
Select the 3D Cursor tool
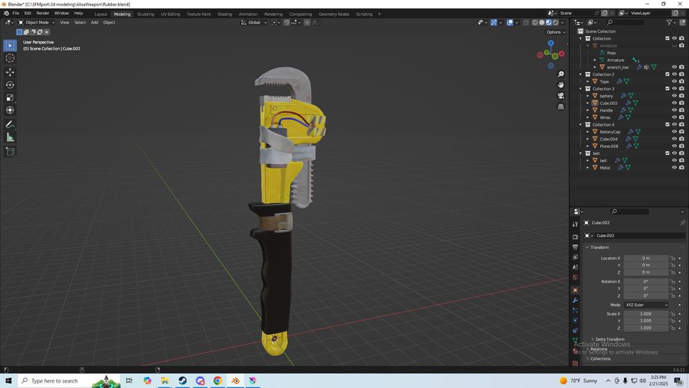pyautogui.click(x=10, y=58)
